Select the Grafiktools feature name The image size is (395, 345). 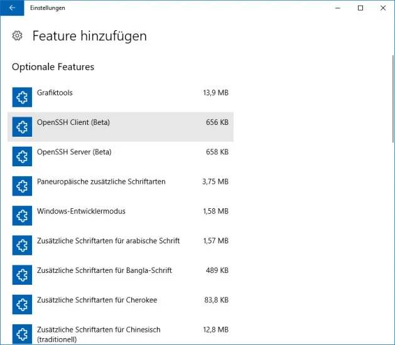[x=55, y=93]
